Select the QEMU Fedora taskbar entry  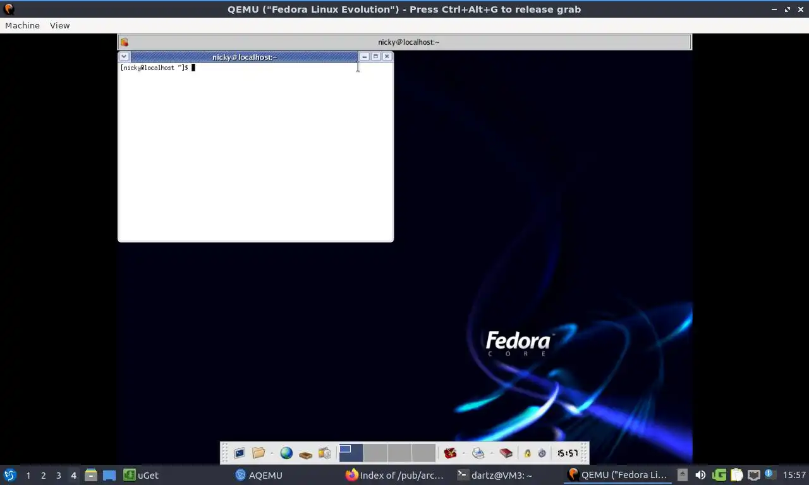click(x=618, y=475)
